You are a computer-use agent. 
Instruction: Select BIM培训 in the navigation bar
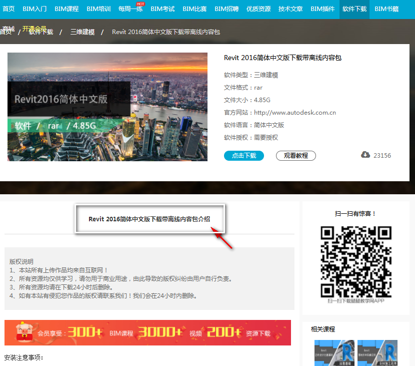(98, 9)
